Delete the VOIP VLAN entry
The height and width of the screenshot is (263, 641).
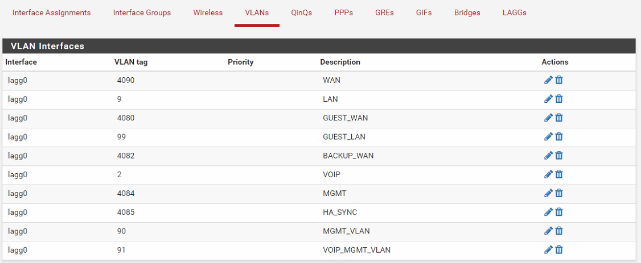tap(559, 174)
